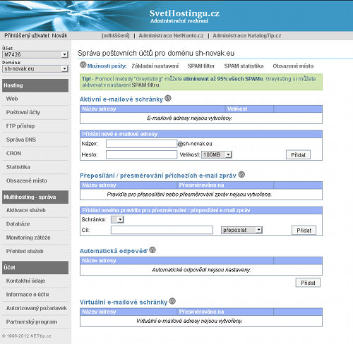Click the odhlášení logout link
This screenshot has height=344, width=353.
coord(115,36)
